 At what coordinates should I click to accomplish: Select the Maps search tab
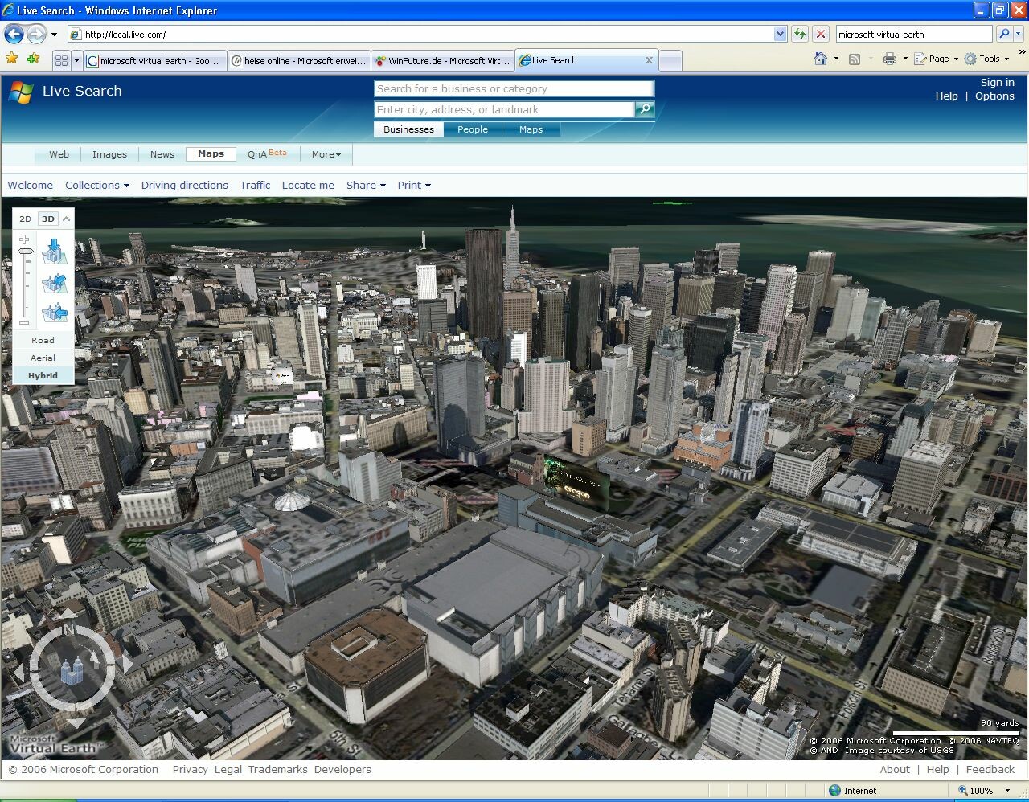pos(531,129)
